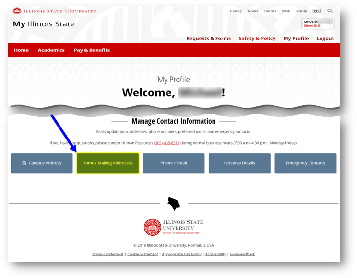Viewport: 357px width, 278px height.
Task: Open Cookie Statement link
Action: (x=143, y=254)
